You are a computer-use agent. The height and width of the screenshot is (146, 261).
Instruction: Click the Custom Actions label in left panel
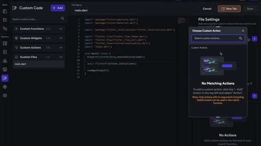click(31, 48)
